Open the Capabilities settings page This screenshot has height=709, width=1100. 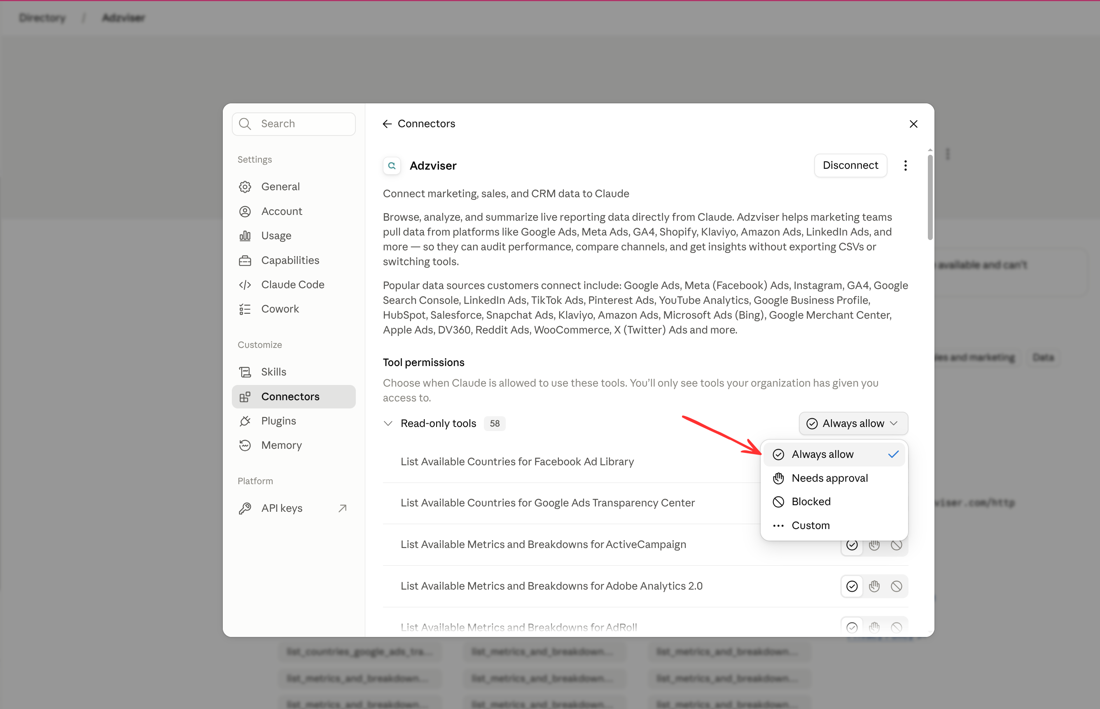point(294,261)
